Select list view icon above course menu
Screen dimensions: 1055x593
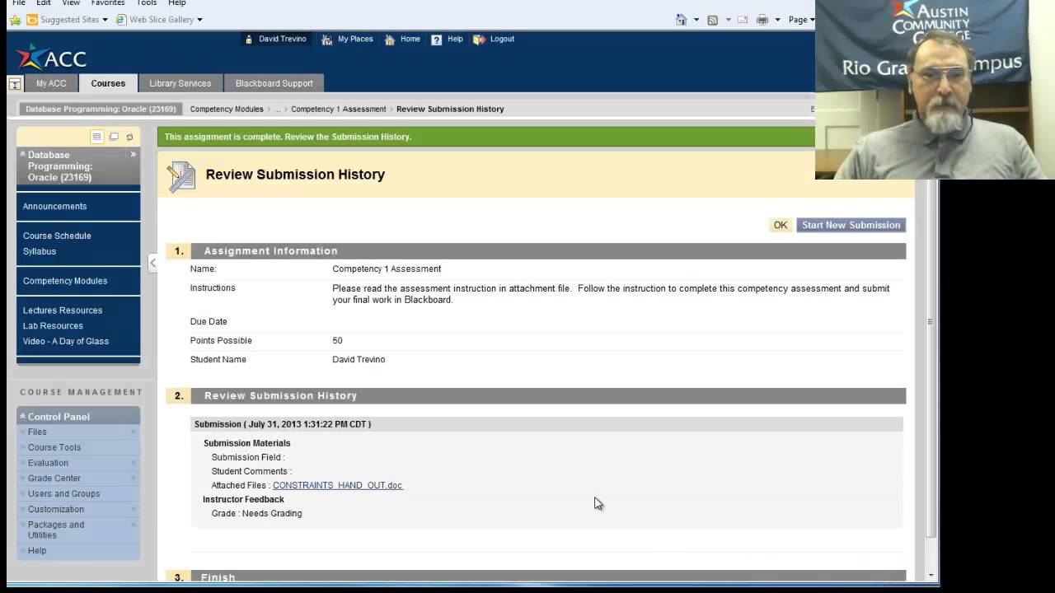pos(96,137)
